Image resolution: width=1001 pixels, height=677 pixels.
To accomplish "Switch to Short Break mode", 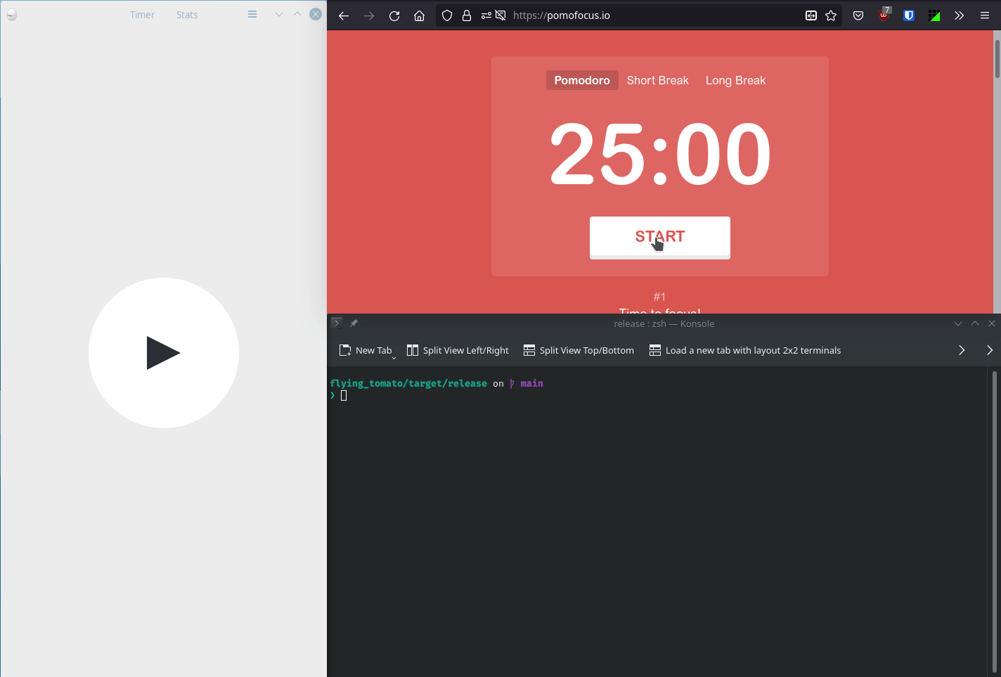I will 658,80.
